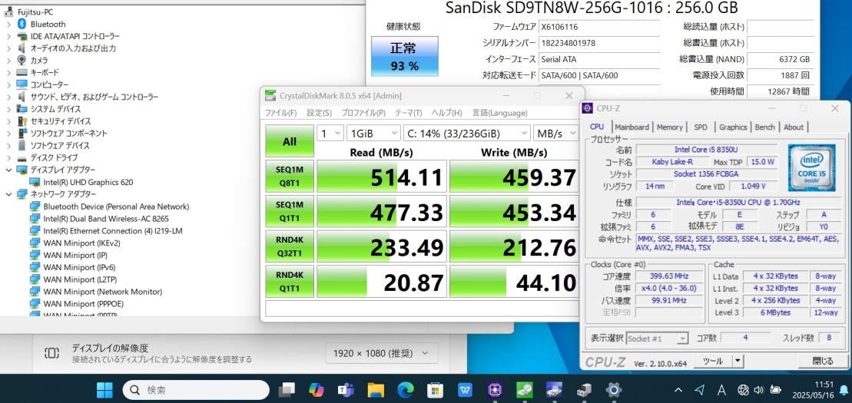Switch to Bench tab in CPU-Z
Image resolution: width=852 pixels, height=403 pixels.
click(x=764, y=127)
